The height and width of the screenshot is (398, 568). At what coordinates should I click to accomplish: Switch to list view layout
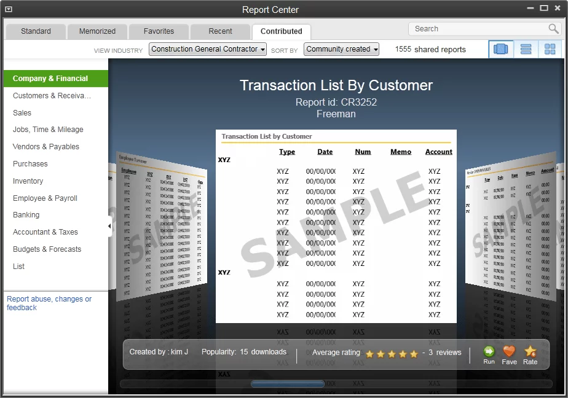pos(526,49)
